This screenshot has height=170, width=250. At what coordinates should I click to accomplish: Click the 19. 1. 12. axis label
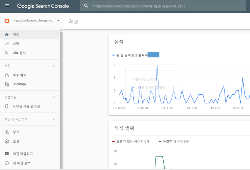[x=168, y=108]
